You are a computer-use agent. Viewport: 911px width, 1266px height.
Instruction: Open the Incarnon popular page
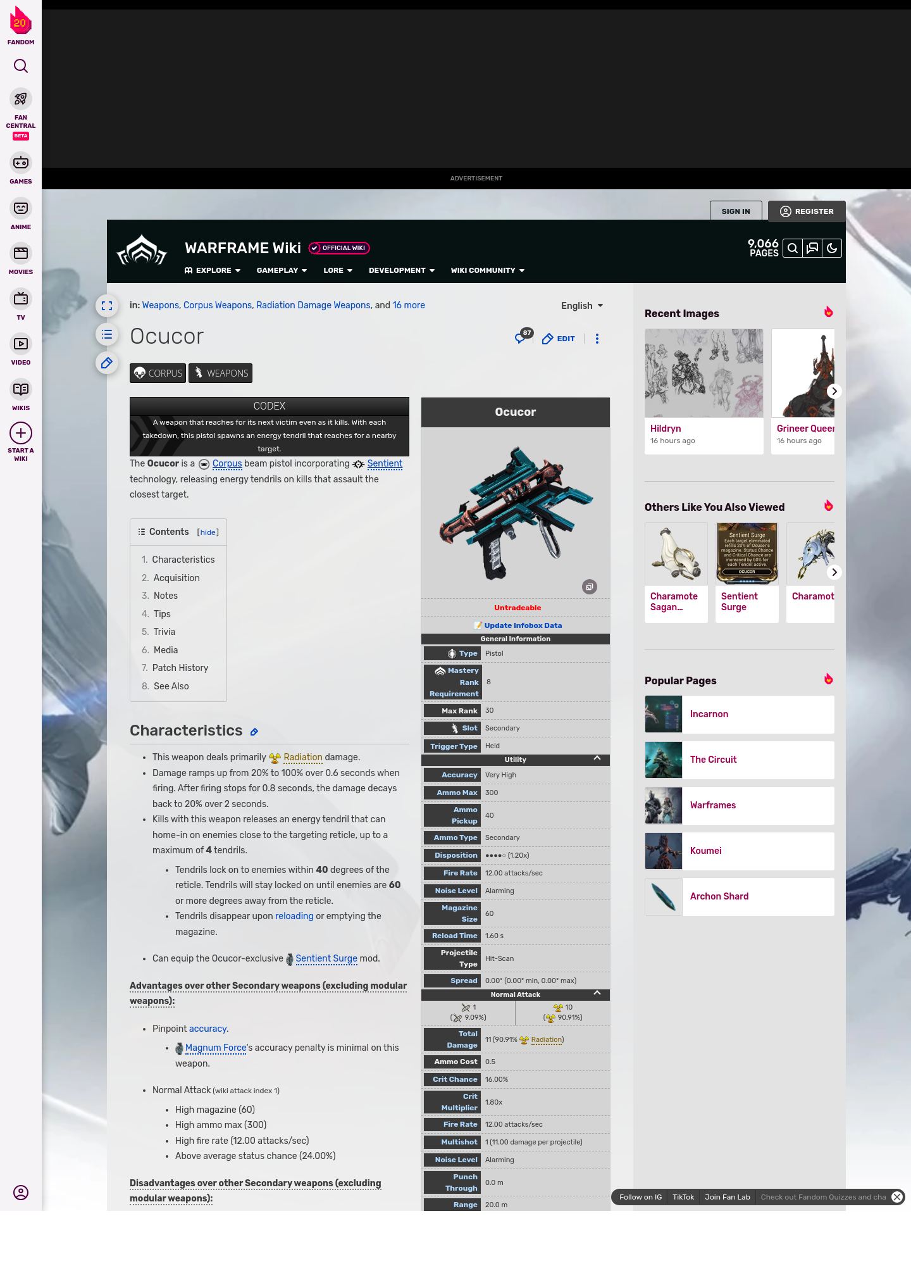740,714
